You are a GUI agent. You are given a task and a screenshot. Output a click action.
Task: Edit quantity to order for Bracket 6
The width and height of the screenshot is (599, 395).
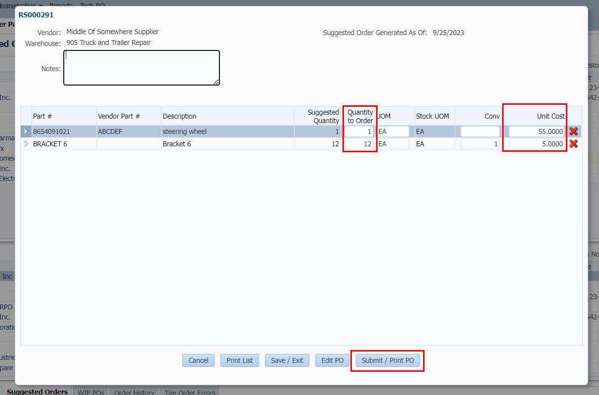pos(359,144)
